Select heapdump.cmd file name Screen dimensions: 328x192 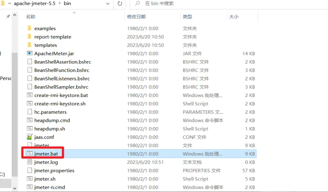[52, 120]
